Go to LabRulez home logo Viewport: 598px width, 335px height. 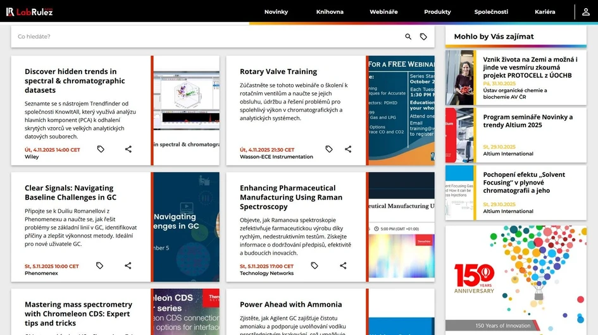(x=29, y=11)
